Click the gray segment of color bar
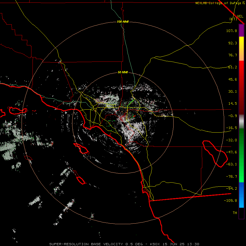 241,122
